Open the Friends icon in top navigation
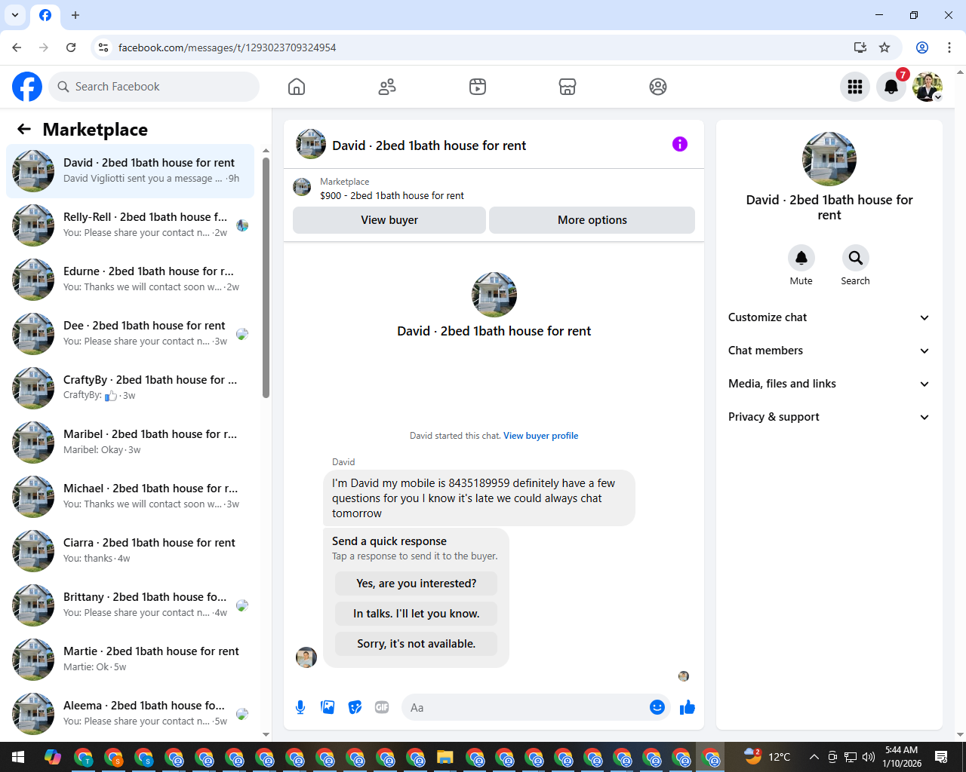 pos(387,87)
